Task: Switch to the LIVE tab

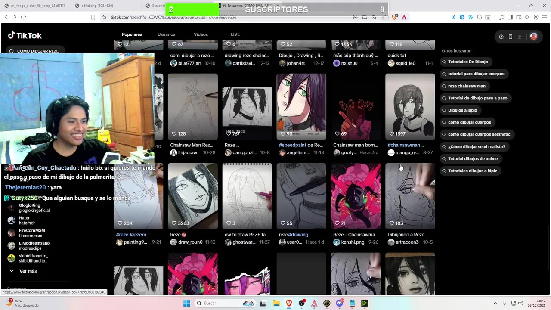Action: 235,34
